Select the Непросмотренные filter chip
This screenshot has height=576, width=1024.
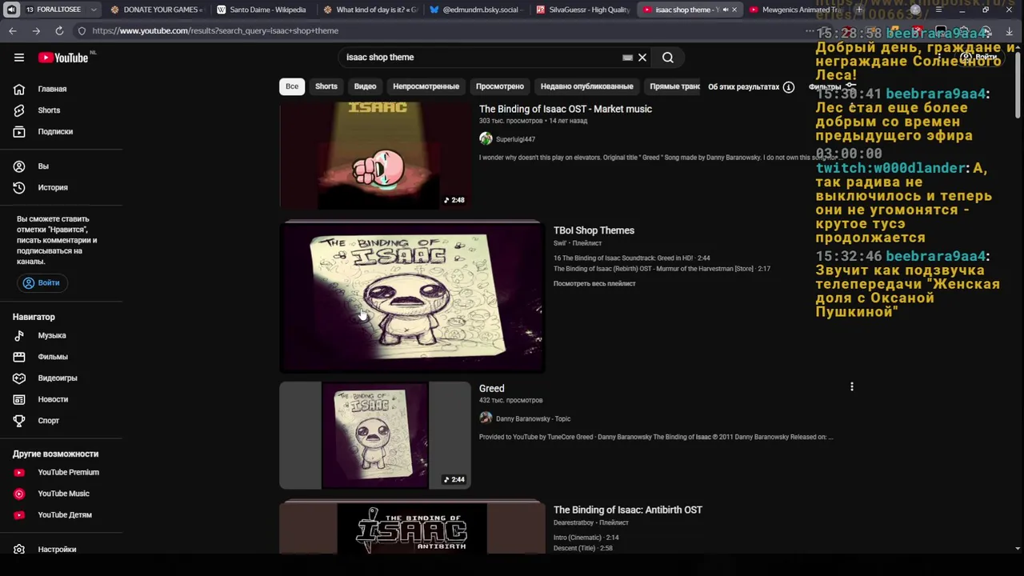click(426, 86)
